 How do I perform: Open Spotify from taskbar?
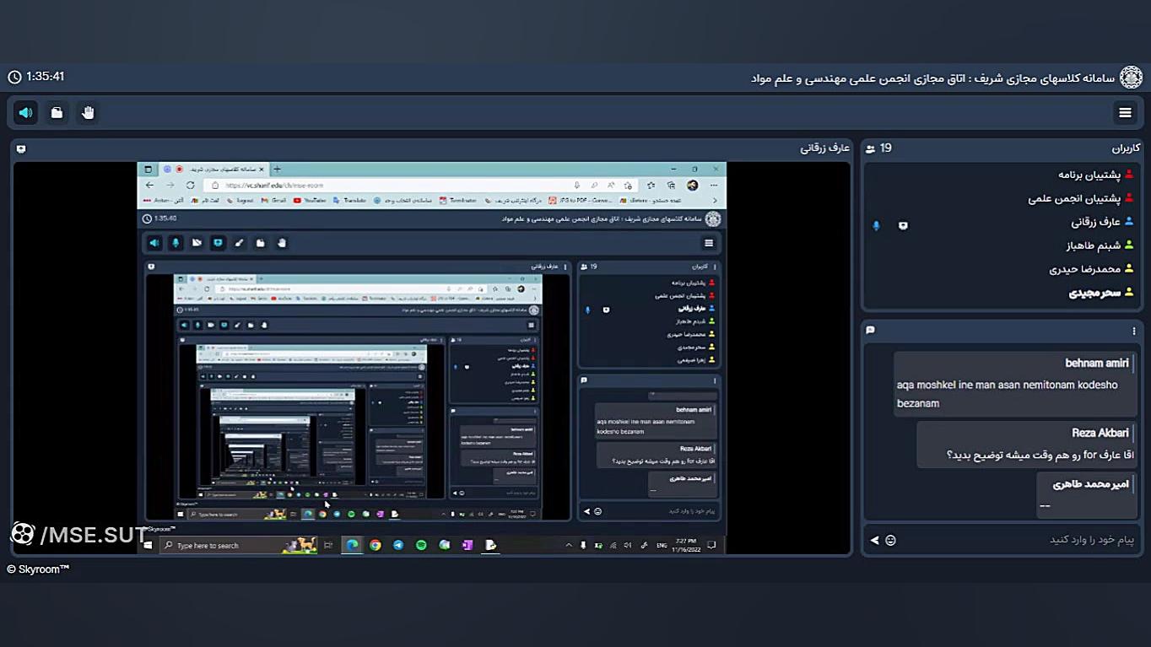(421, 545)
